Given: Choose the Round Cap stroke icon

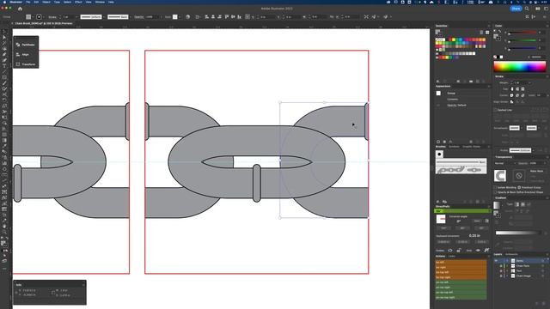Looking at the screenshot, I should click(517, 89).
